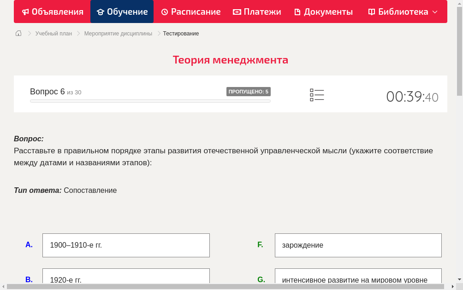This screenshot has width=463, height=290.
Task: Select the Расписание menu item
Action: [x=190, y=12]
